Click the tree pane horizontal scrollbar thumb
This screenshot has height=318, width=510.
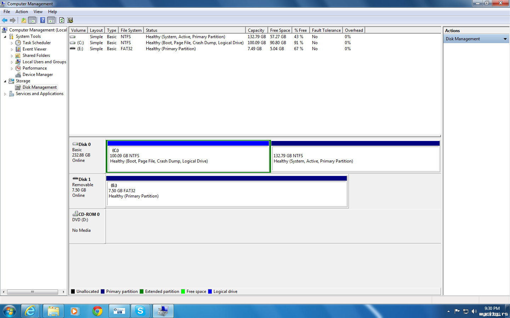pos(32,292)
